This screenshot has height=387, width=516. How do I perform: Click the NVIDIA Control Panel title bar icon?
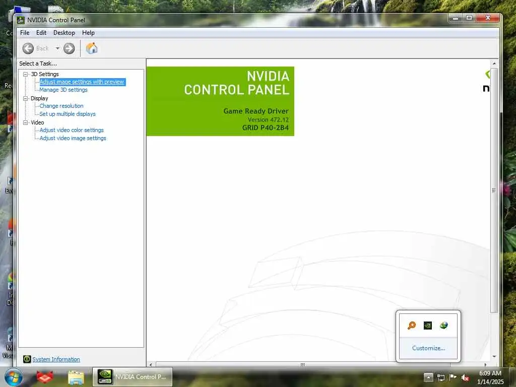(21, 20)
